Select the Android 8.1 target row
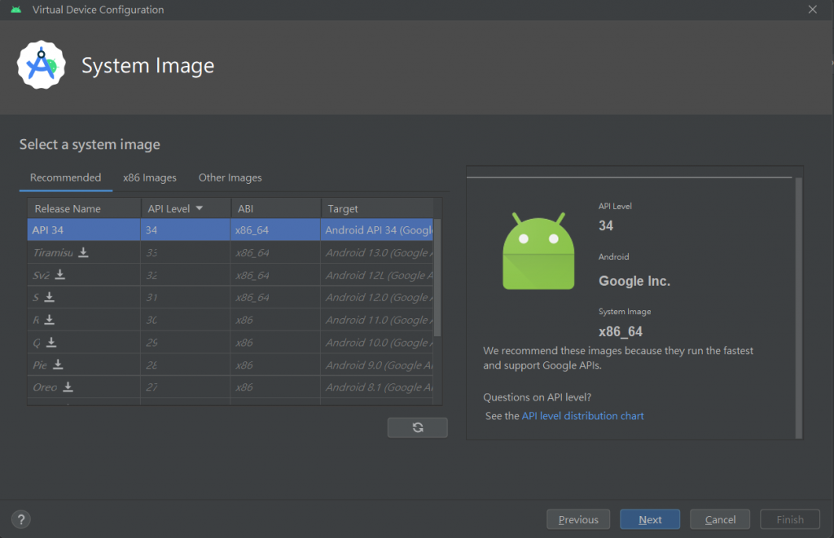Screen dimensions: 834x538 tap(230, 387)
